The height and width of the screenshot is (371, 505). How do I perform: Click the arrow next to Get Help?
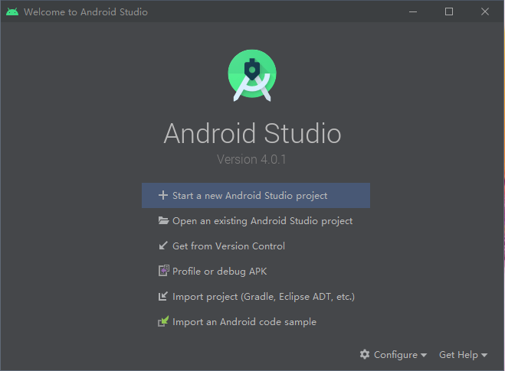pyautogui.click(x=484, y=355)
